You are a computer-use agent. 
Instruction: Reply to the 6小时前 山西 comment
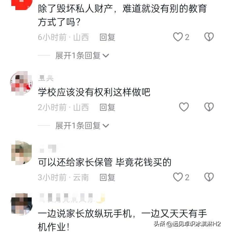coord(107,37)
